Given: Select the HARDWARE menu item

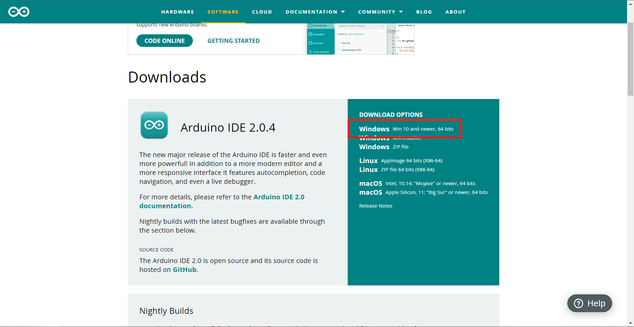Looking at the screenshot, I should point(178,12).
